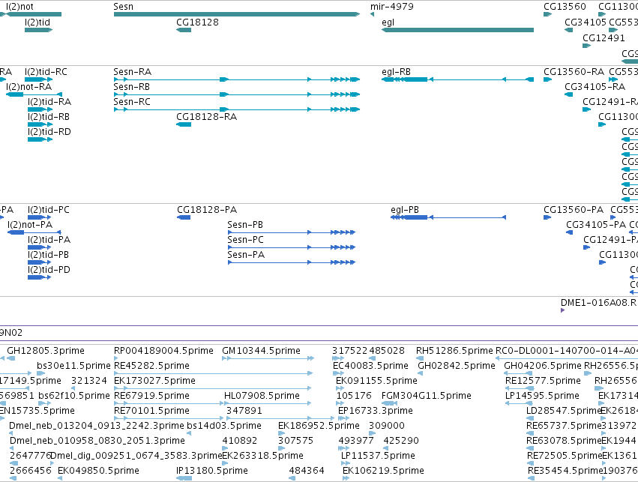Select the egl-RB transcript label

396,72
